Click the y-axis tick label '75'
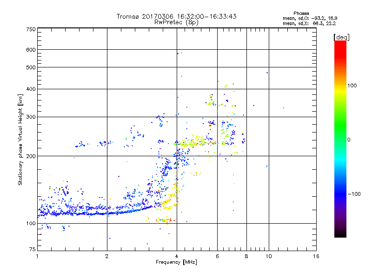Screen dimensions: 372x279 [x=33, y=249]
